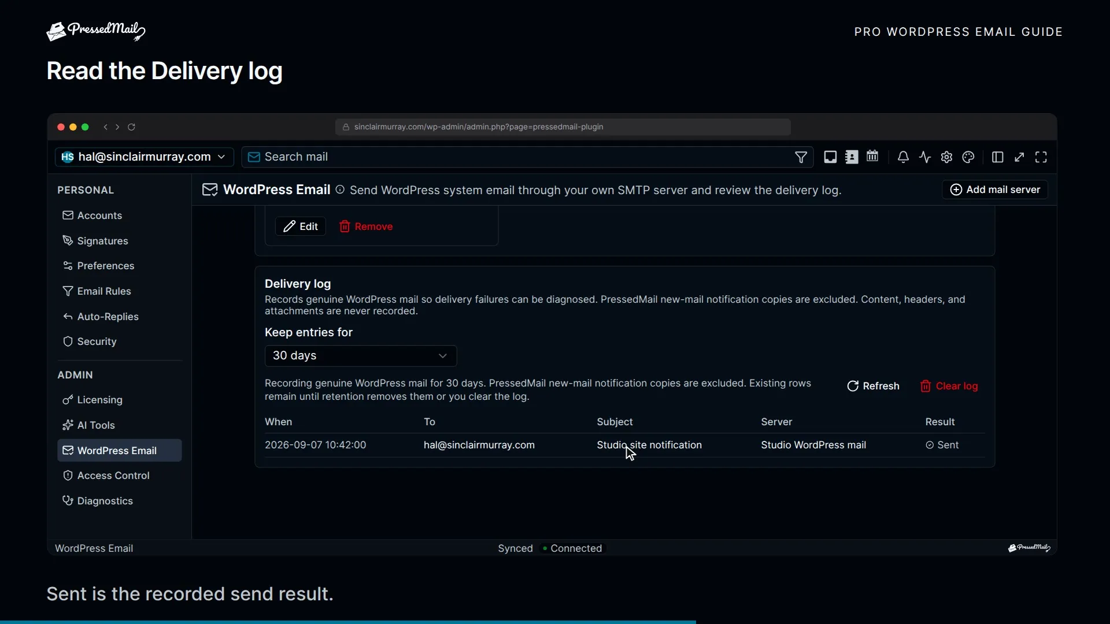The image size is (1110, 624).
Task: Click the filter funnel icon in search bar
Action: (801, 157)
